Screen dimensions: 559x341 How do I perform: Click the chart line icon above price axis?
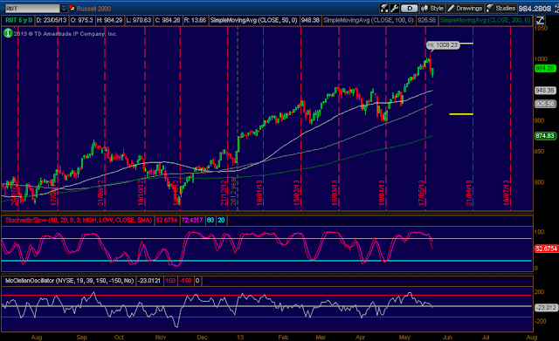(540, 20)
